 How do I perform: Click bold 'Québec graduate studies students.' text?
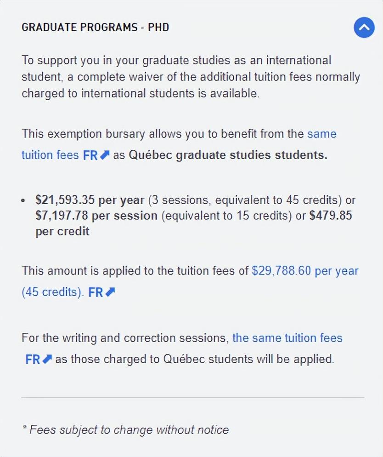[x=228, y=155]
